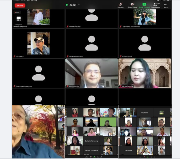Open the Participants list icon
Screen dimensions: 180x159
[x=155, y=4]
